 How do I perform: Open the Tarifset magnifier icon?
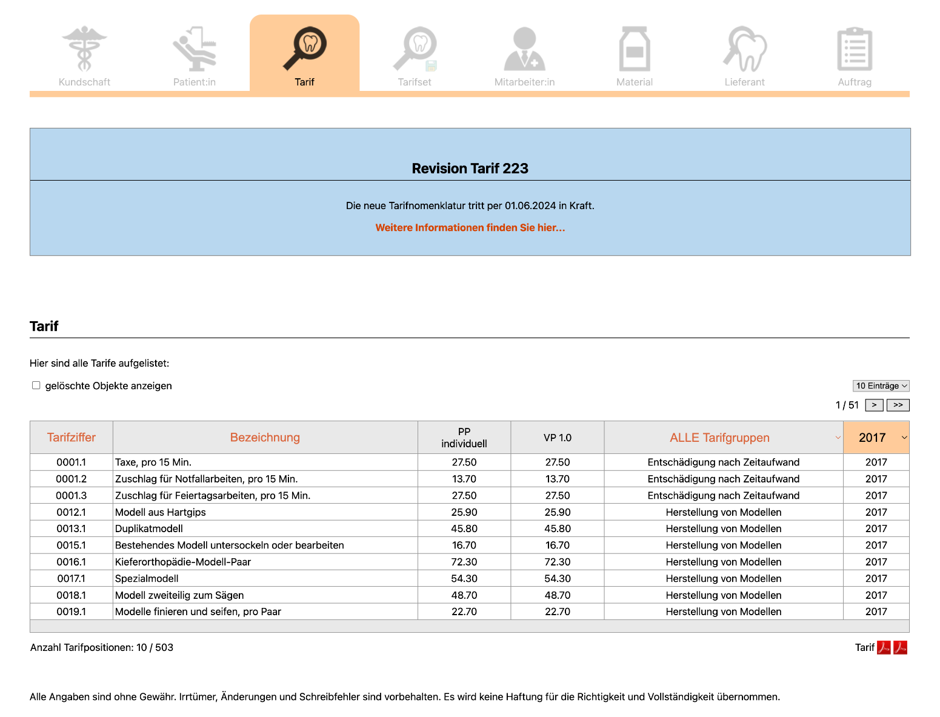[x=415, y=48]
